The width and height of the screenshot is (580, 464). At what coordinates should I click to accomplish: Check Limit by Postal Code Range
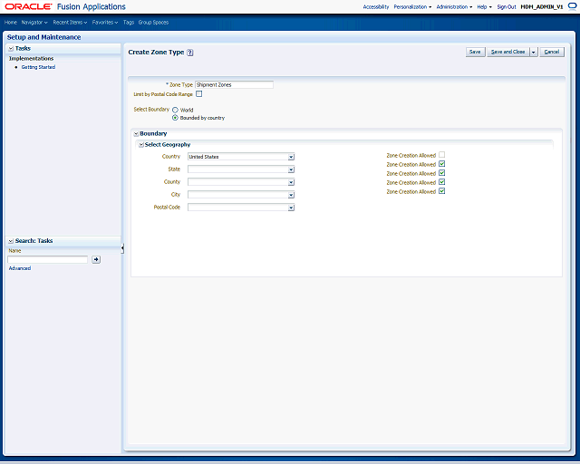click(199, 94)
